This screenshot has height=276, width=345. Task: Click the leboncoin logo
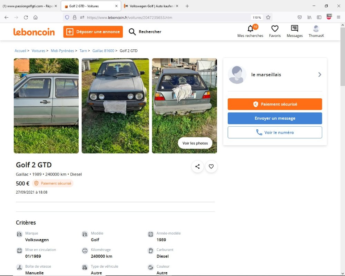pyautogui.click(x=34, y=32)
